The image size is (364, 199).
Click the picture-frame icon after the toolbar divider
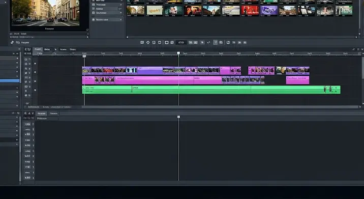point(228,42)
